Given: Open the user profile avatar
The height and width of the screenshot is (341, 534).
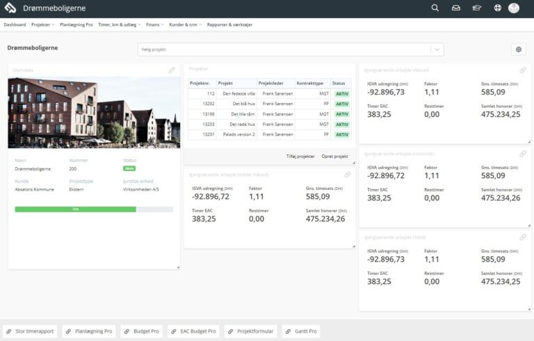Looking at the screenshot, I should [x=514, y=8].
